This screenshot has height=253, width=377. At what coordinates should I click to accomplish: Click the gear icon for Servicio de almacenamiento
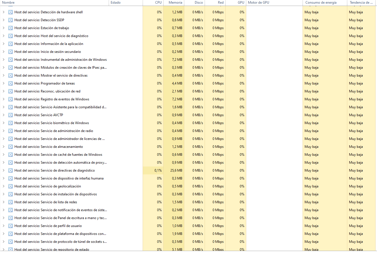pyautogui.click(x=10, y=147)
